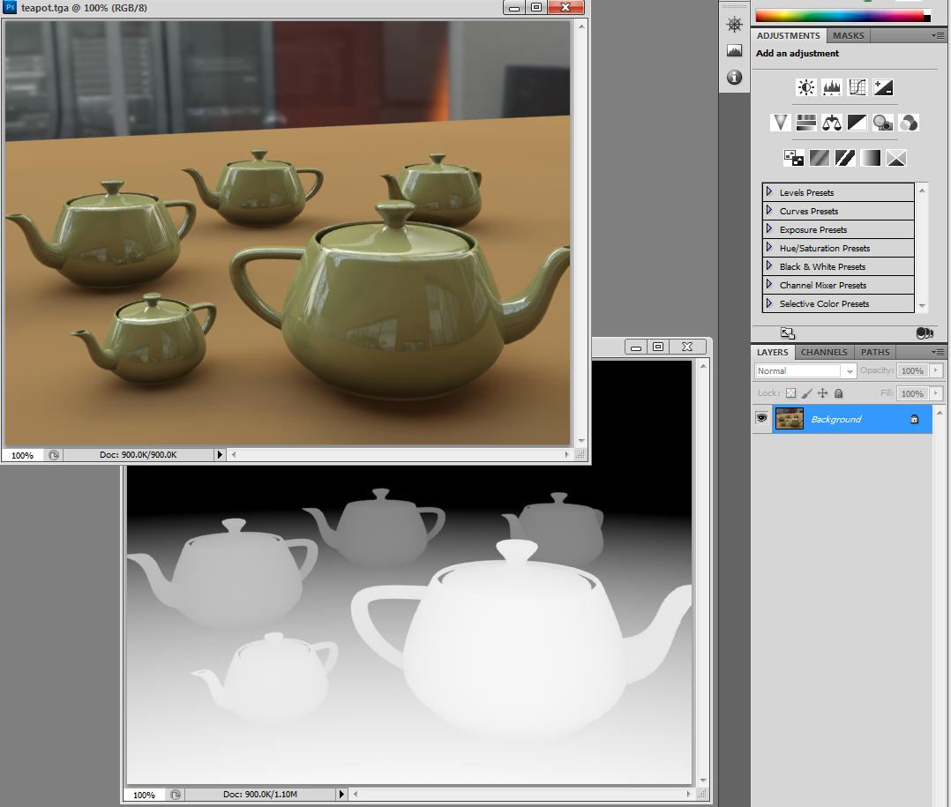Click the padlock icon on the Background layer
The width and height of the screenshot is (951, 807).
coord(914,419)
